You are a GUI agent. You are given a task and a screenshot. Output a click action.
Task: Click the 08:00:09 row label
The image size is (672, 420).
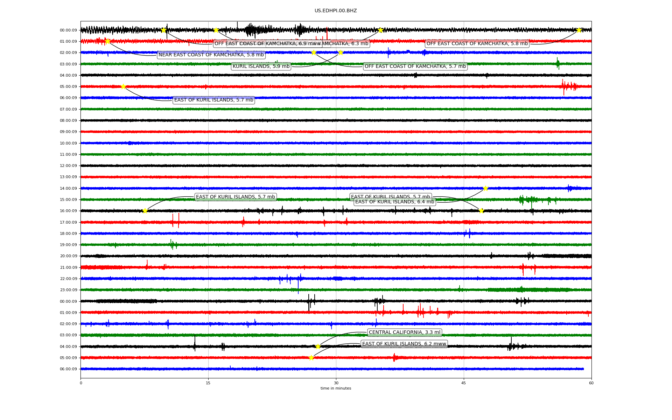point(68,121)
